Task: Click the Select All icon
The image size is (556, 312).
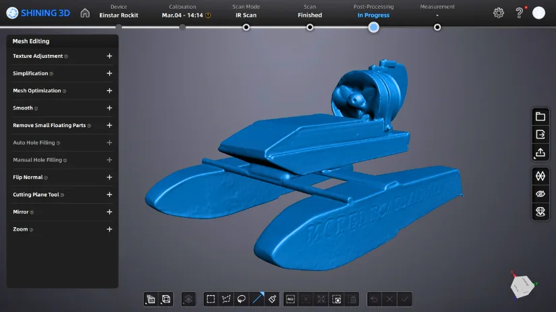Action: pos(290,299)
